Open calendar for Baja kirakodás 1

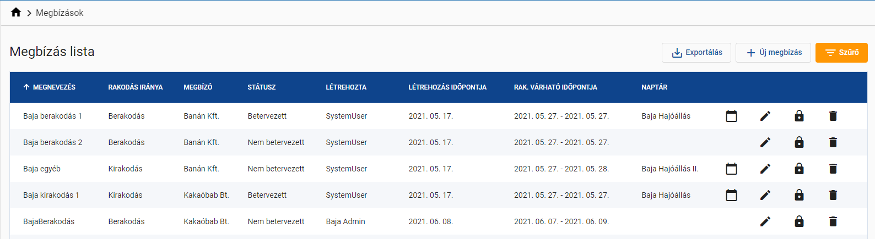point(731,195)
